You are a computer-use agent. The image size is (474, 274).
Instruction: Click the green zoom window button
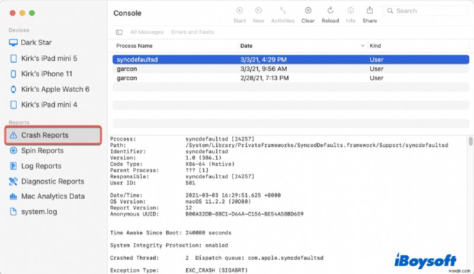pos(32,13)
